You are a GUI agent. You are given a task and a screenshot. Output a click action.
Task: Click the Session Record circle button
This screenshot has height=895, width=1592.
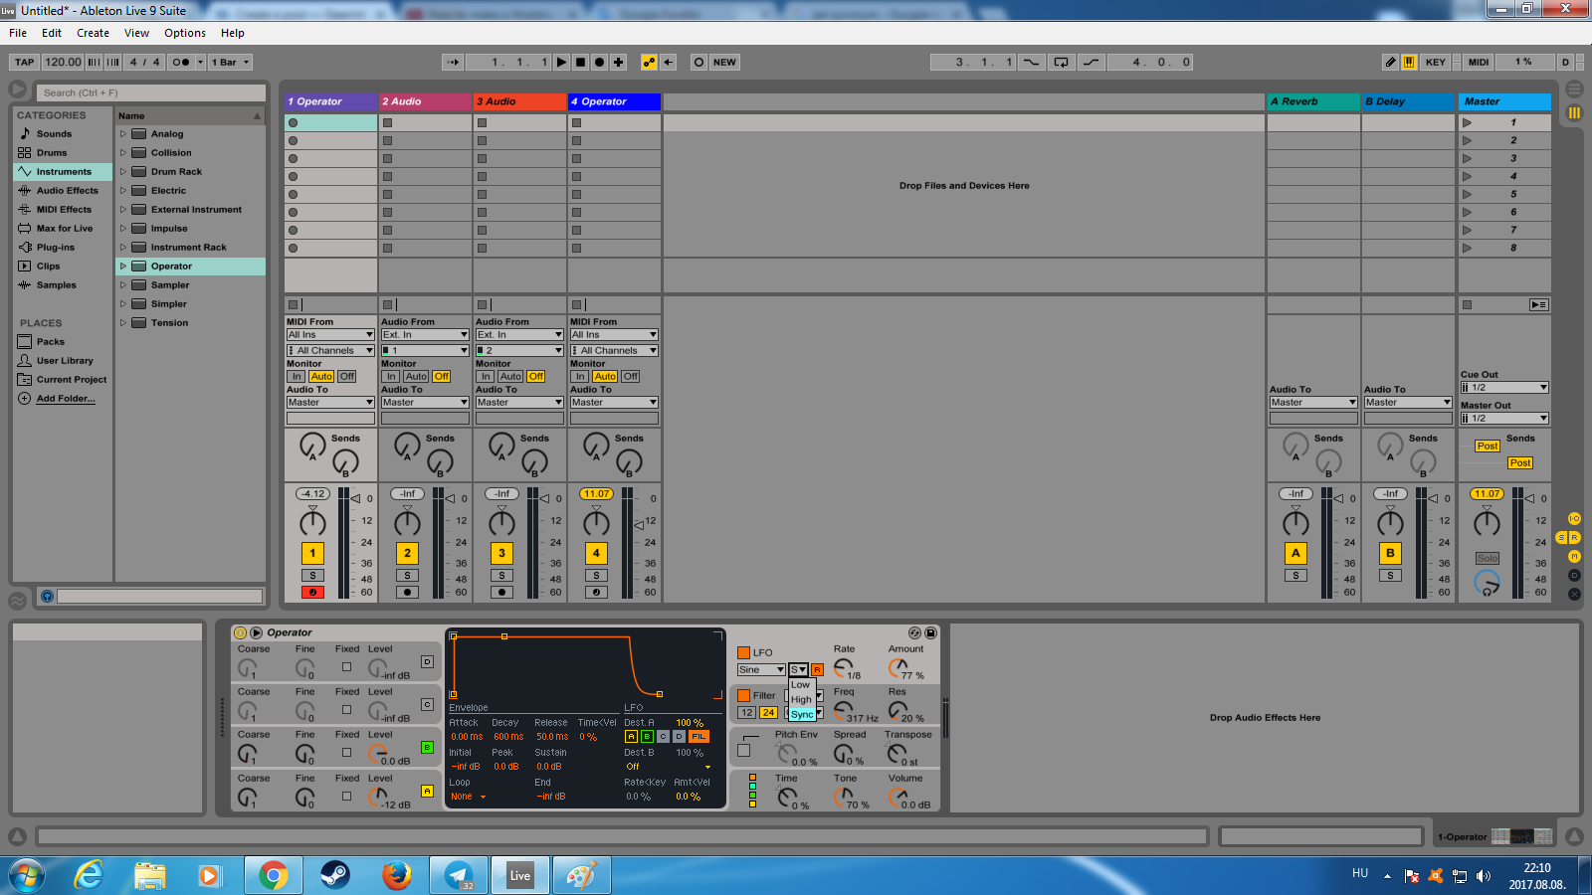point(698,62)
